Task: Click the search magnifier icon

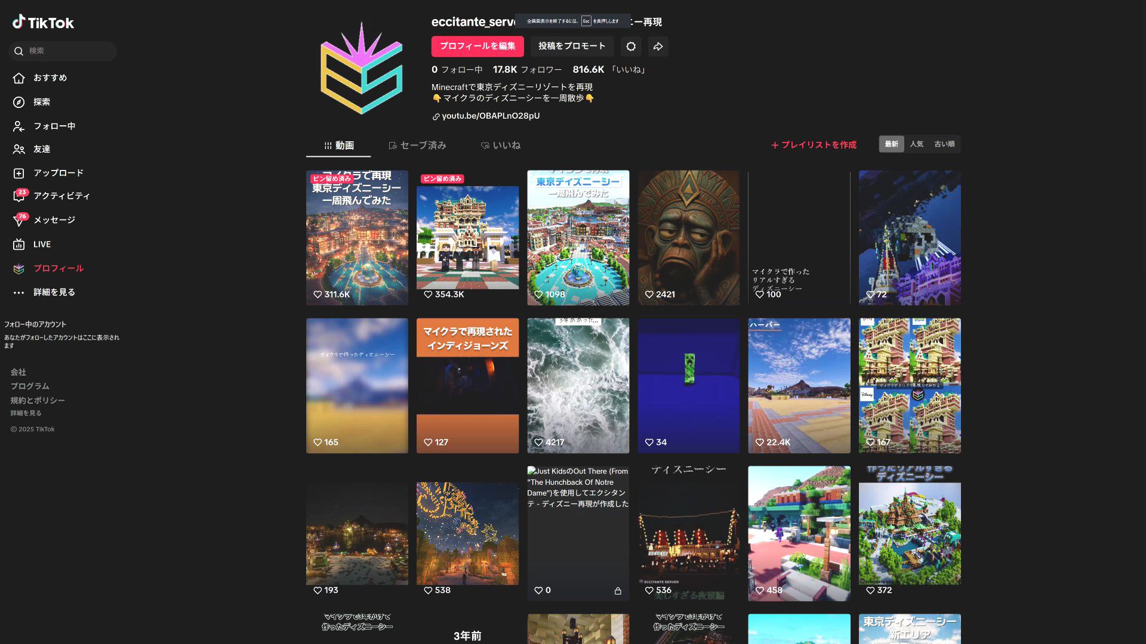Action: coord(19,51)
